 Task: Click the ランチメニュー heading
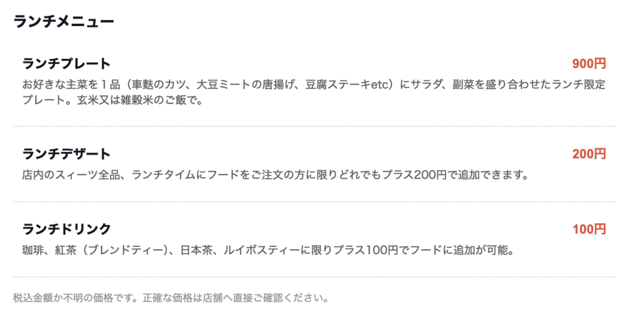click(63, 21)
